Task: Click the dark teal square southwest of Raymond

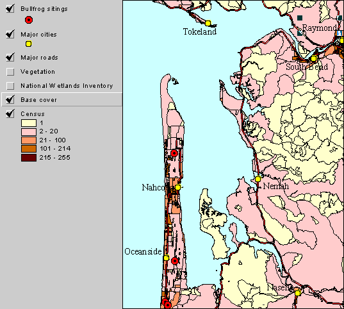Action: coord(300,33)
